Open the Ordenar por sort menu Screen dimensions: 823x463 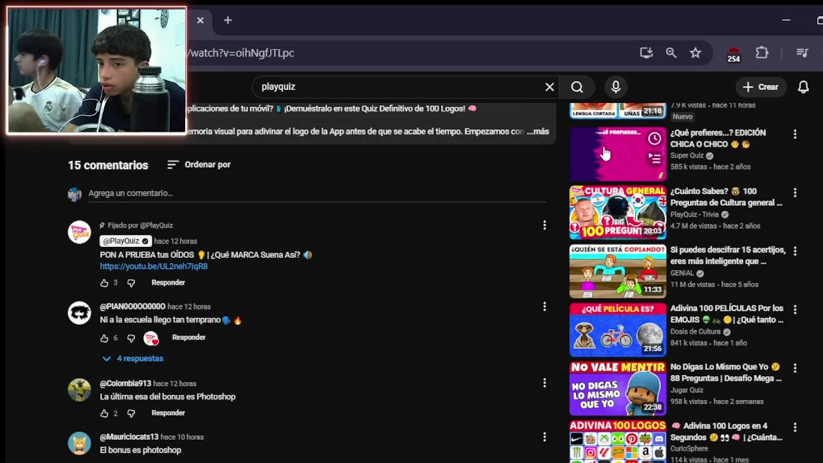(x=199, y=165)
